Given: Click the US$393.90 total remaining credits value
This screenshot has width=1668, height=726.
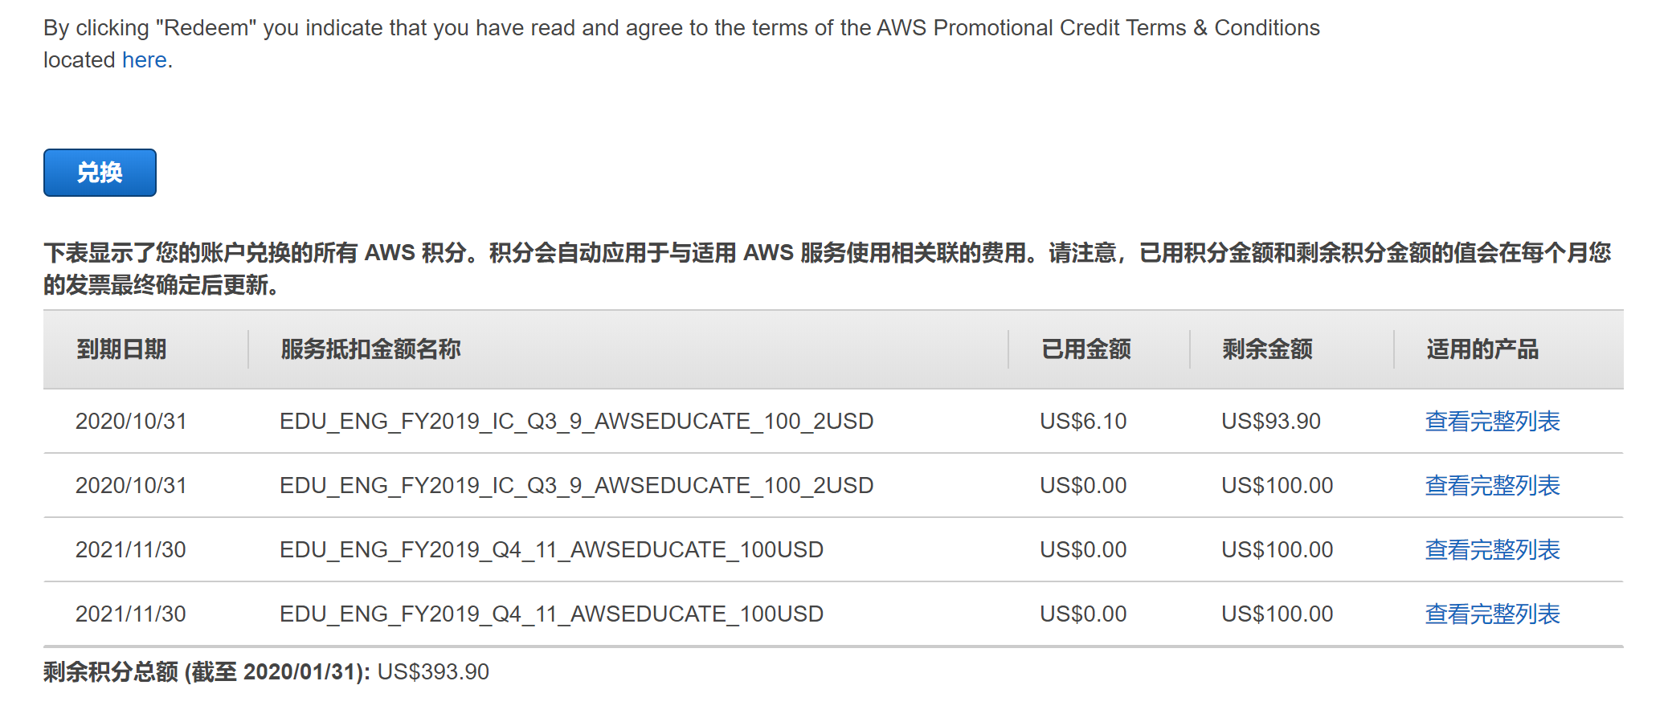Looking at the screenshot, I should [433, 672].
